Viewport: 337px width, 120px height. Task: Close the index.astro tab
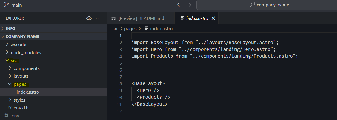click(213, 18)
